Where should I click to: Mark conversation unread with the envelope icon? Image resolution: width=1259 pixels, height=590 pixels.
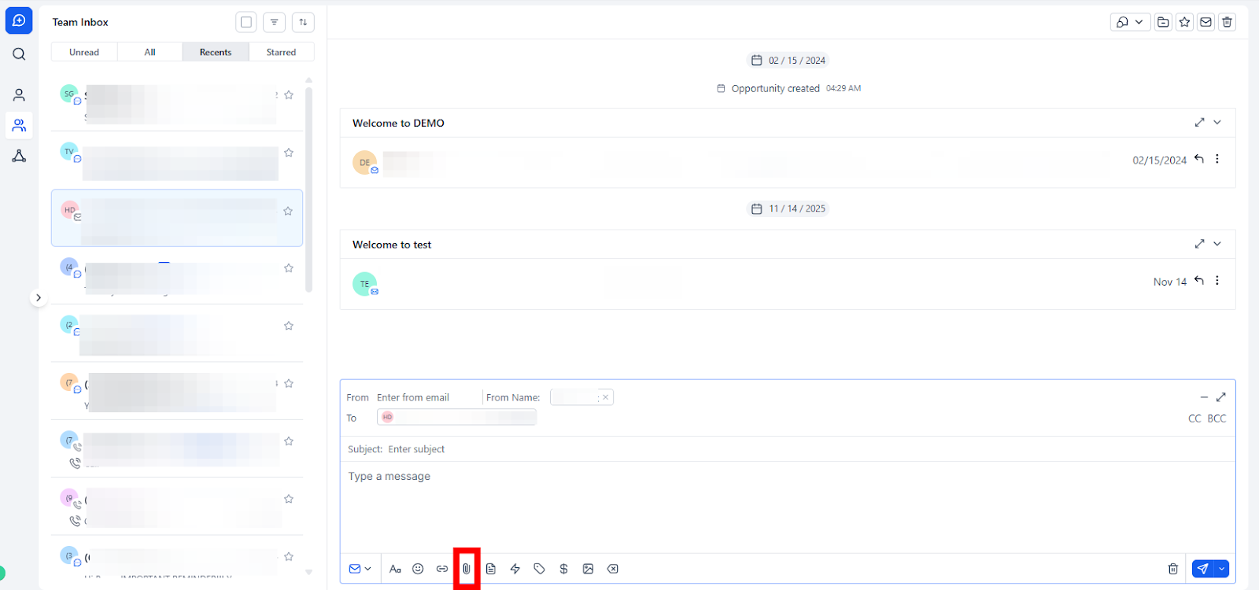1205,22
